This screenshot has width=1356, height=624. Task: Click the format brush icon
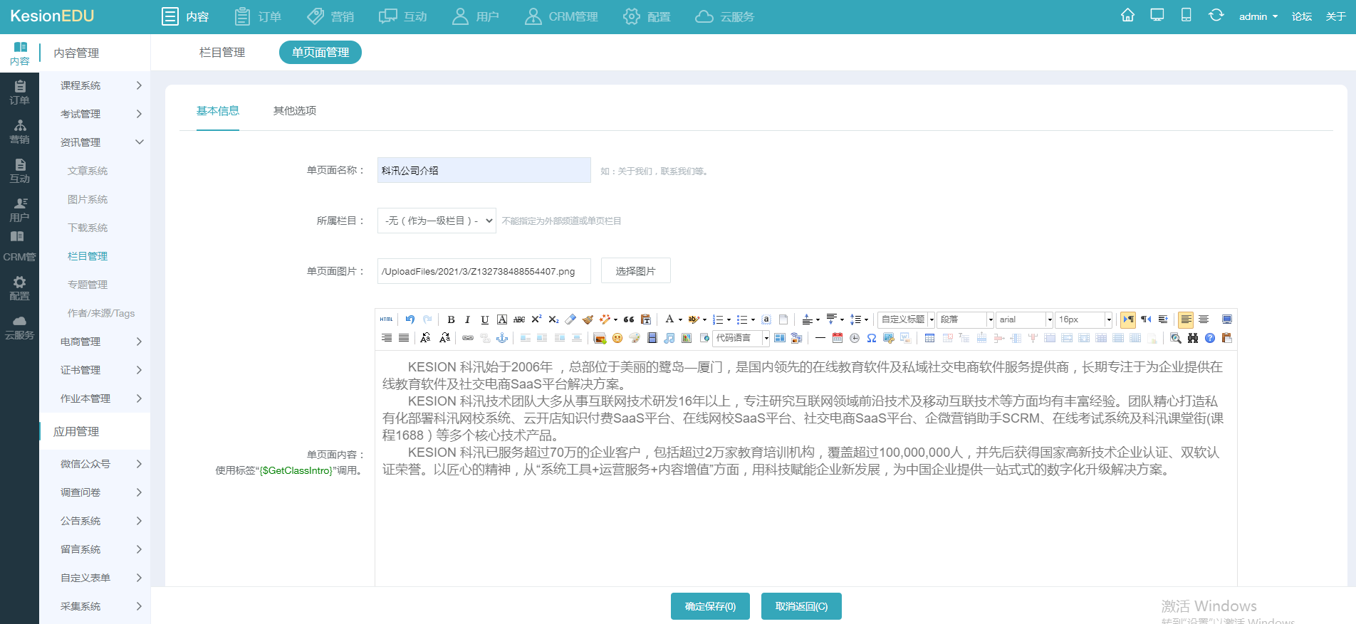[588, 319]
